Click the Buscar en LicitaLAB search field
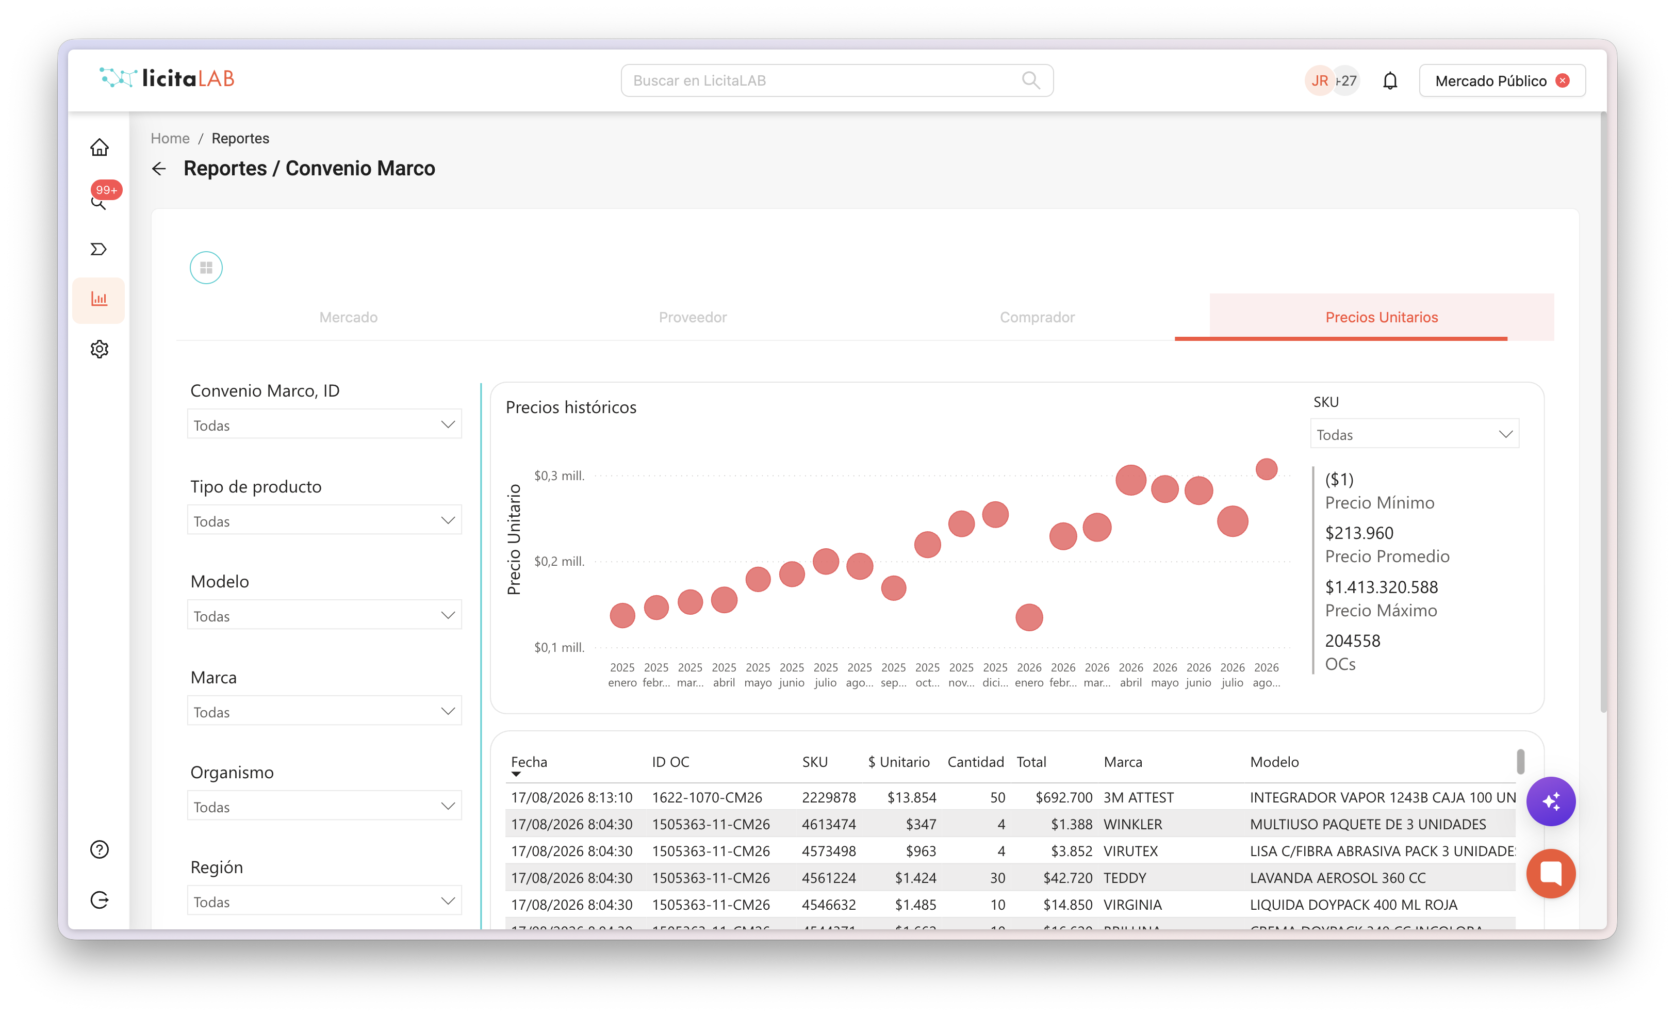Screen dimensions: 1675x1016 pyautogui.click(x=837, y=81)
